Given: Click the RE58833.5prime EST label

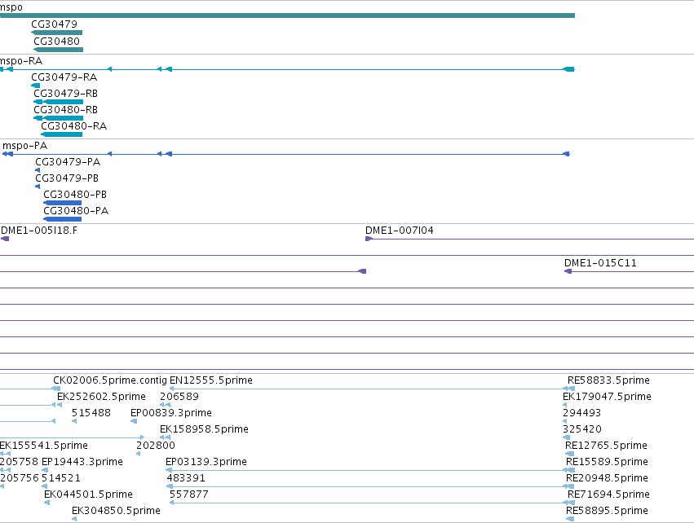Looking at the screenshot, I should [608, 380].
